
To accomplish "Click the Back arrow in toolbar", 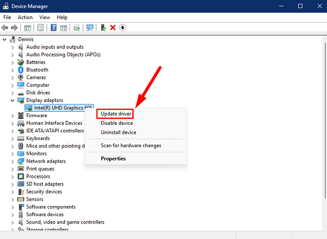I will 5,28.
